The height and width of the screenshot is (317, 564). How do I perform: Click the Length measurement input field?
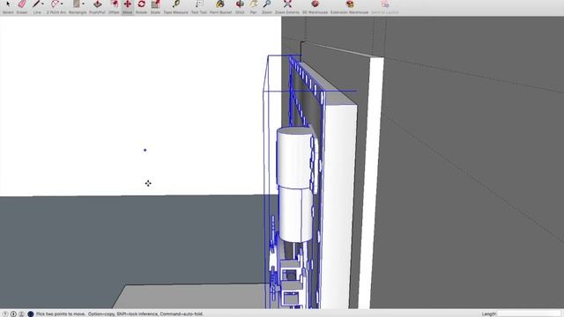(x=529, y=313)
